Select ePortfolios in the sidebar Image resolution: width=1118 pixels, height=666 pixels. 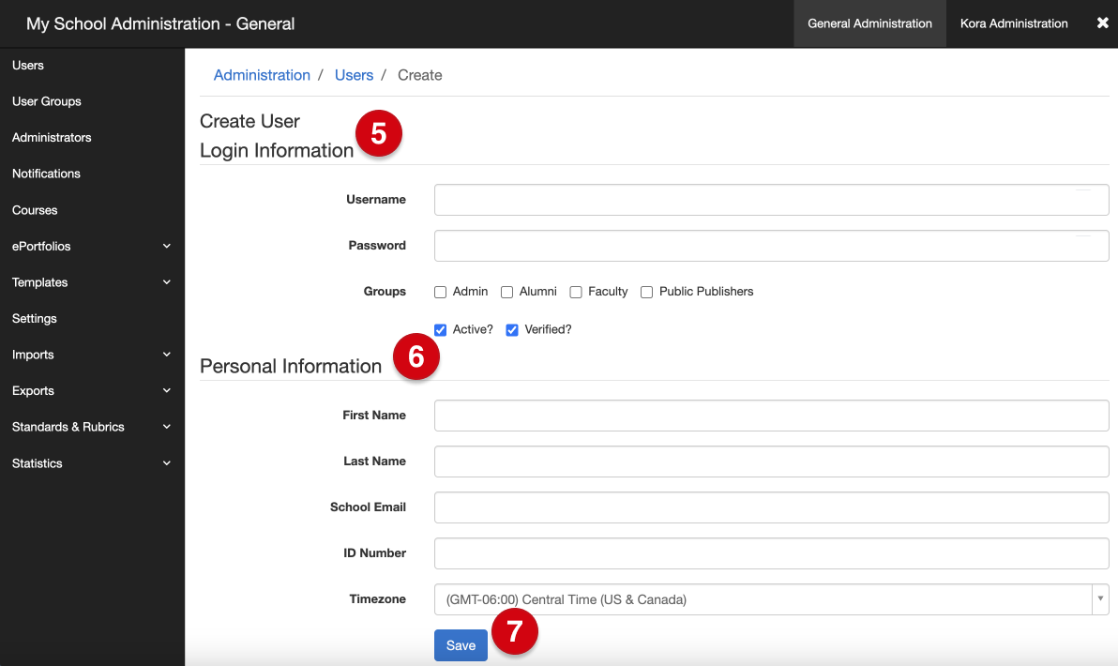click(41, 246)
